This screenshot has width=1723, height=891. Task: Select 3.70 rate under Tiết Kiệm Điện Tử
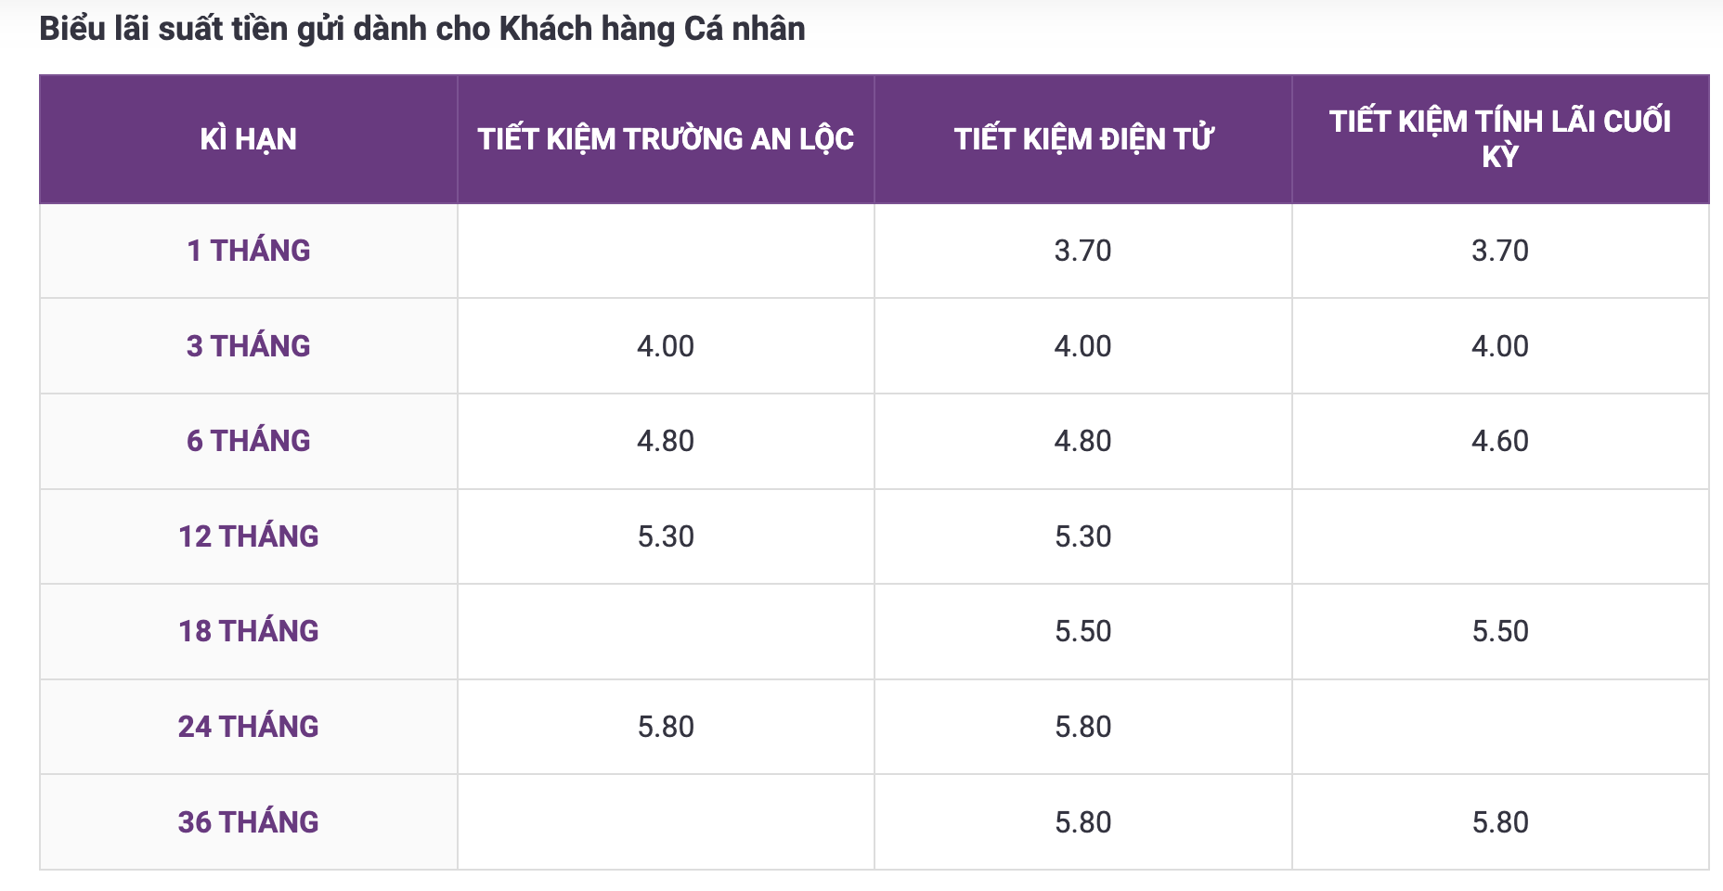(1083, 251)
